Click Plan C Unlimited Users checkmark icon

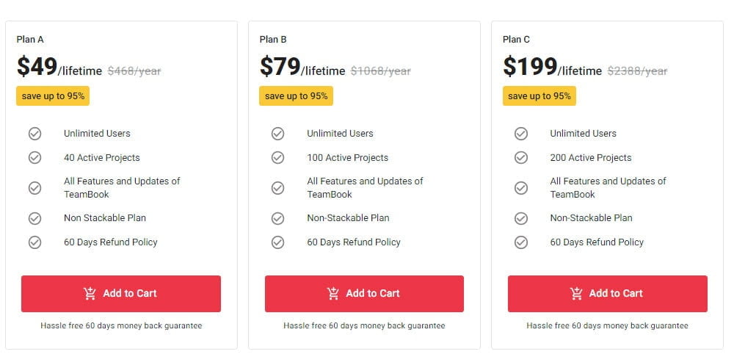point(520,134)
